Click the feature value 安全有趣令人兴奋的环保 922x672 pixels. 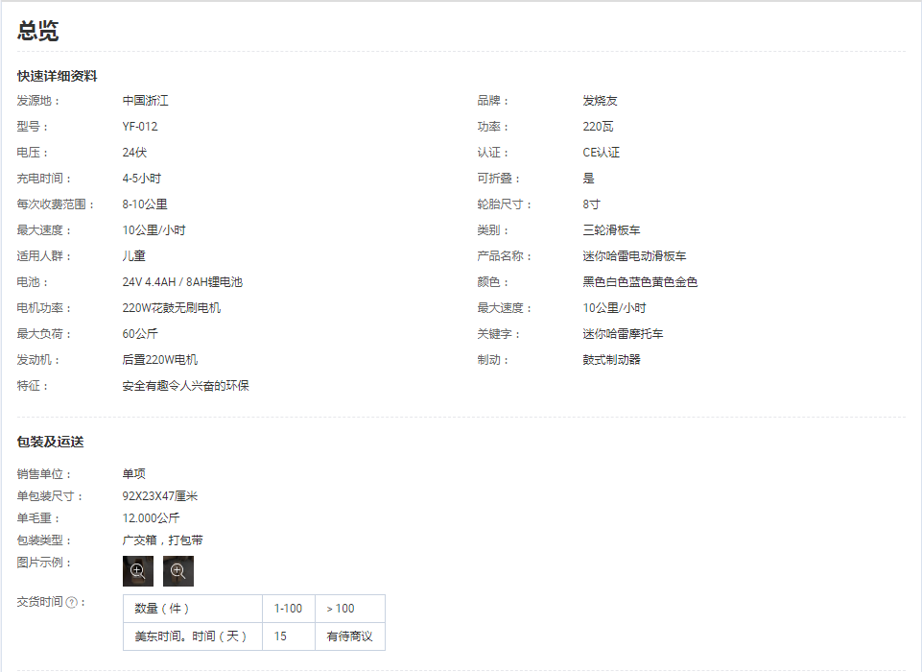[186, 385]
